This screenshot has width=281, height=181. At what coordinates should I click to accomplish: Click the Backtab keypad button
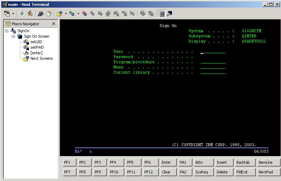[245, 162]
